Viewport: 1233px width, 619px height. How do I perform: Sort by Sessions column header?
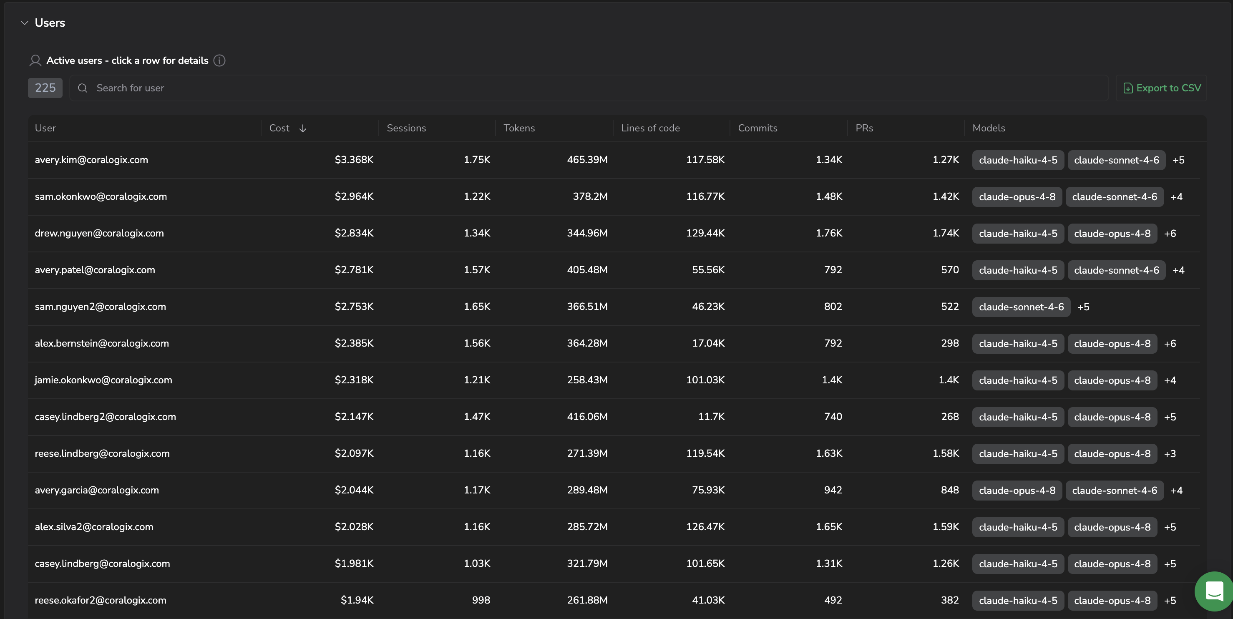point(406,128)
